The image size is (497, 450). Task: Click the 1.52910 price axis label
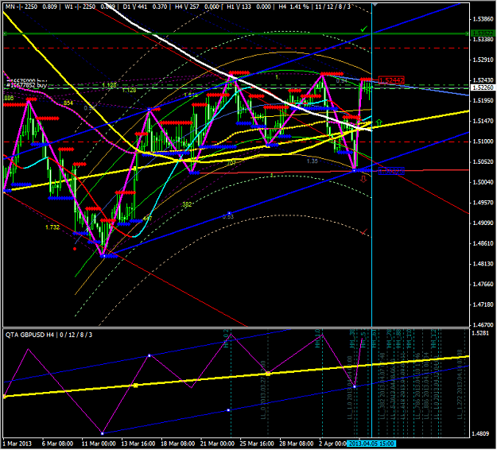[483, 60]
